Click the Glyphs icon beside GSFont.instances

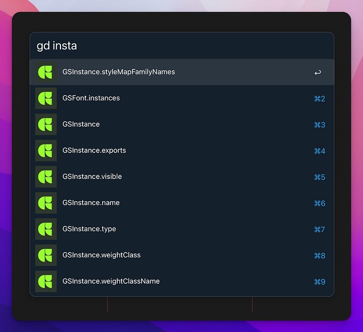point(46,98)
